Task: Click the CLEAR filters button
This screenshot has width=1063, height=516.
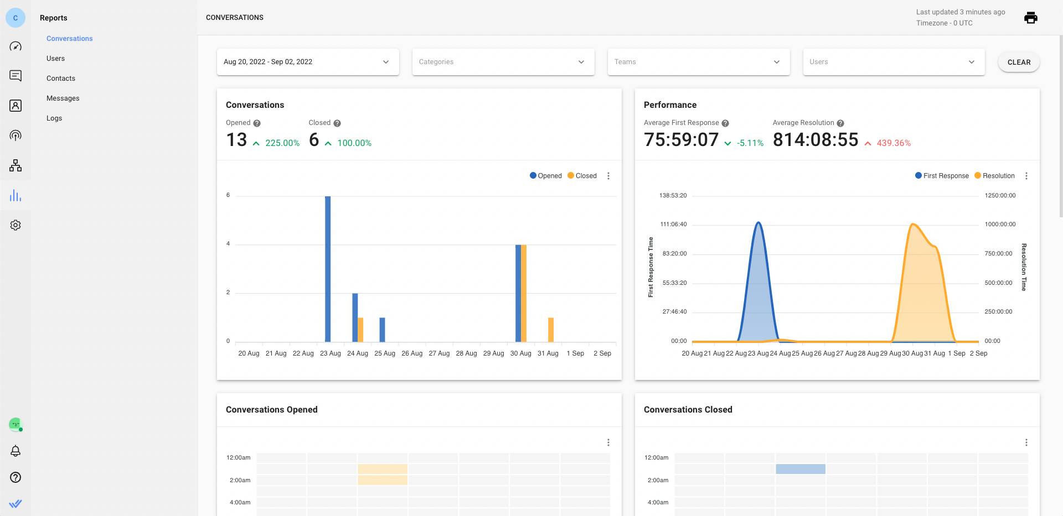Action: point(1019,62)
